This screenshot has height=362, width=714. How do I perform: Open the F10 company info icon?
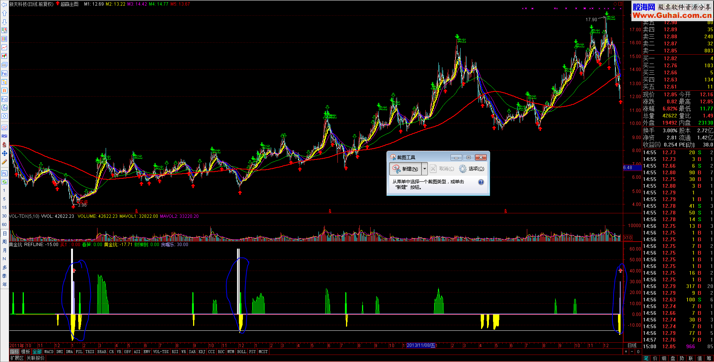click(4, 73)
